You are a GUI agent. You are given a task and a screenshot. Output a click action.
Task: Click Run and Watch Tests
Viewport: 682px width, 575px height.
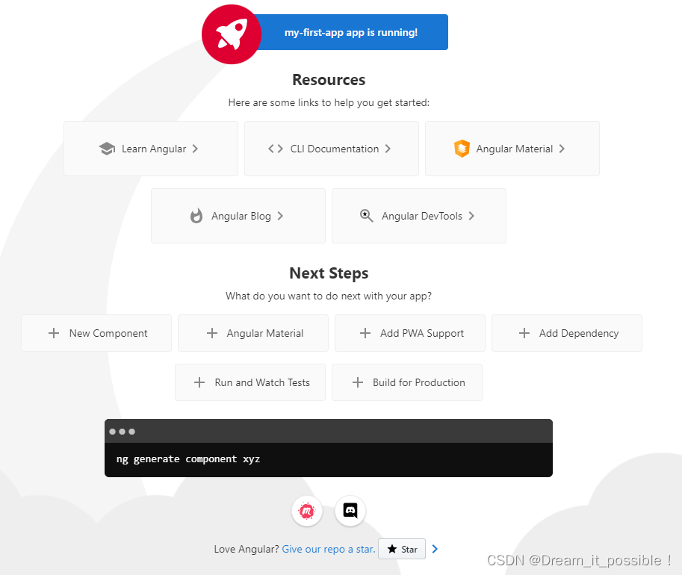[249, 382]
